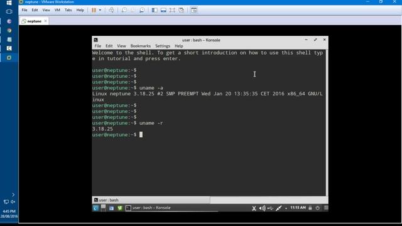Open the Konsole Bookmarks menu
Image resolution: width=402 pixels, height=226 pixels.
(x=141, y=46)
